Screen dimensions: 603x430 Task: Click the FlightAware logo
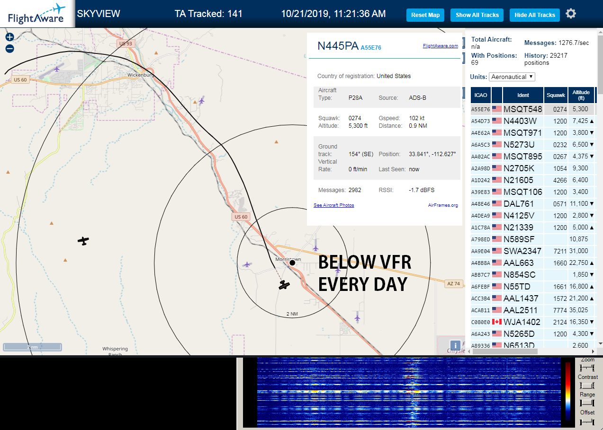pyautogui.click(x=37, y=14)
